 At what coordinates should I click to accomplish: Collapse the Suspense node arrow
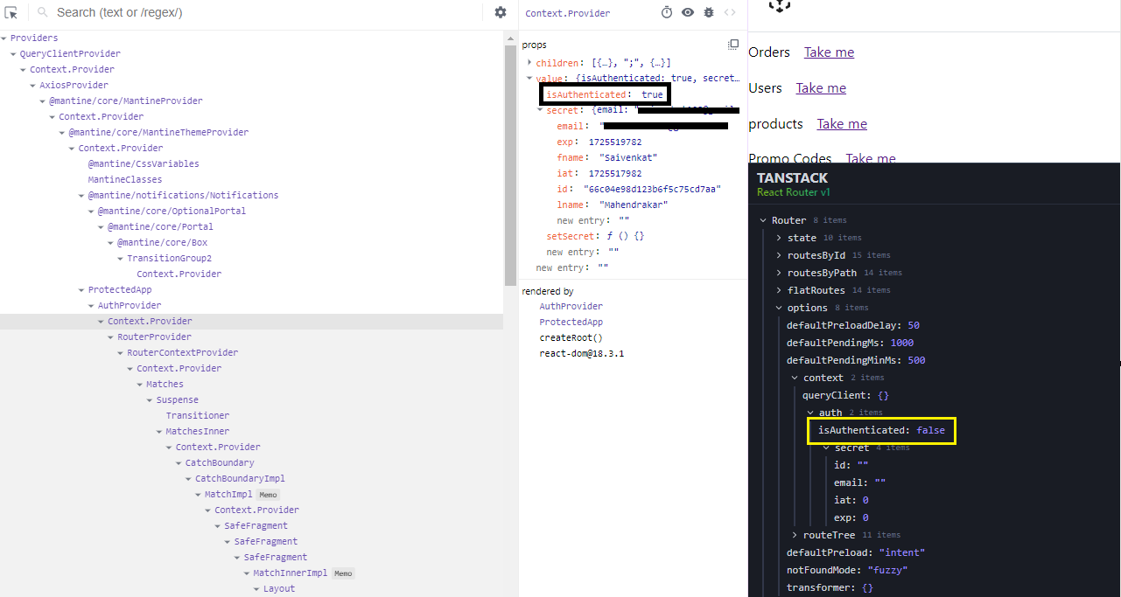[151, 400]
